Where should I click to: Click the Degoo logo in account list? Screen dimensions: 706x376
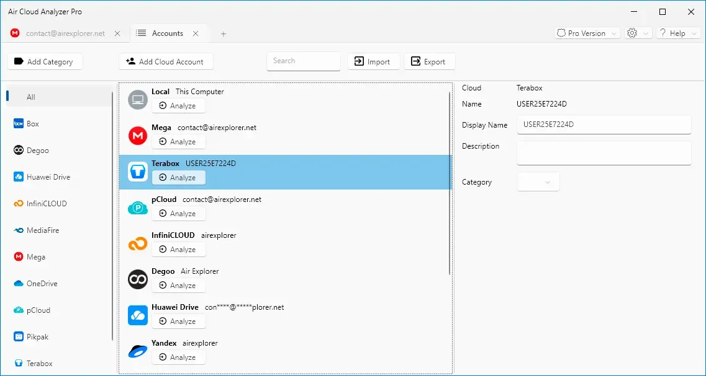pos(138,279)
